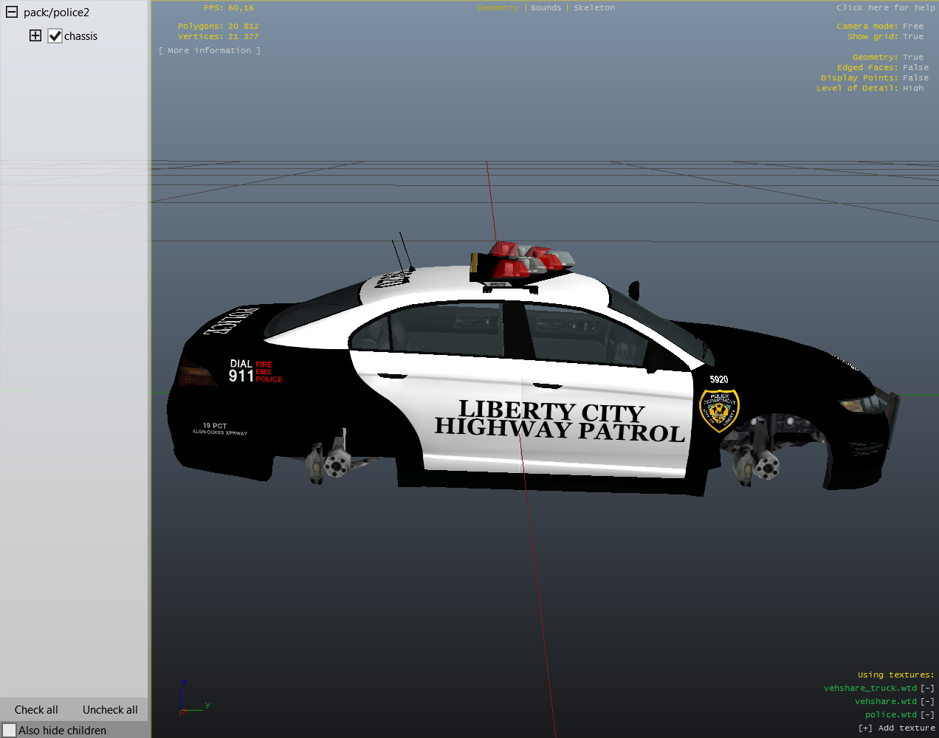
Task: Remove the vehshare_truck.wtd texture with [-]
Action: click(x=927, y=688)
